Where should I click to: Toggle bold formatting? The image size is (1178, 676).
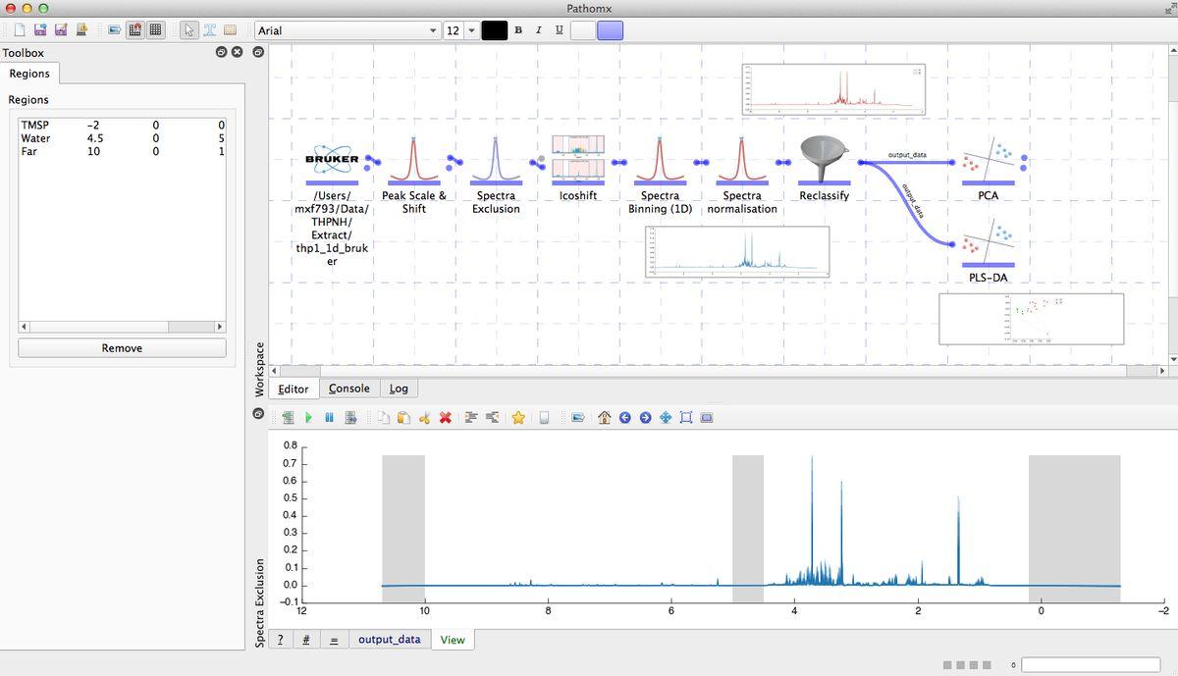pyautogui.click(x=518, y=30)
